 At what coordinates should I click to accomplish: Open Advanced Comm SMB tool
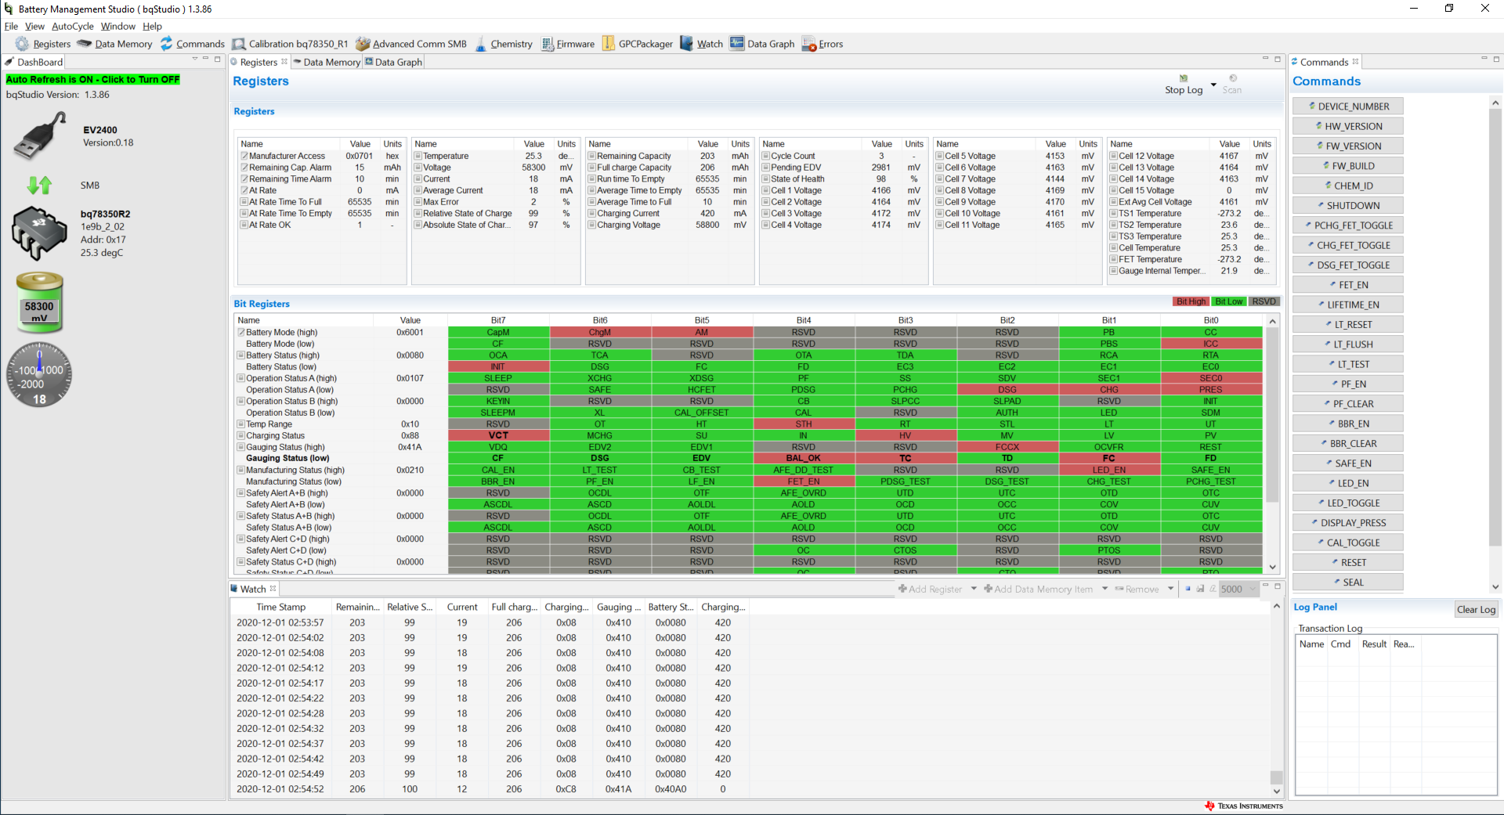(411, 44)
